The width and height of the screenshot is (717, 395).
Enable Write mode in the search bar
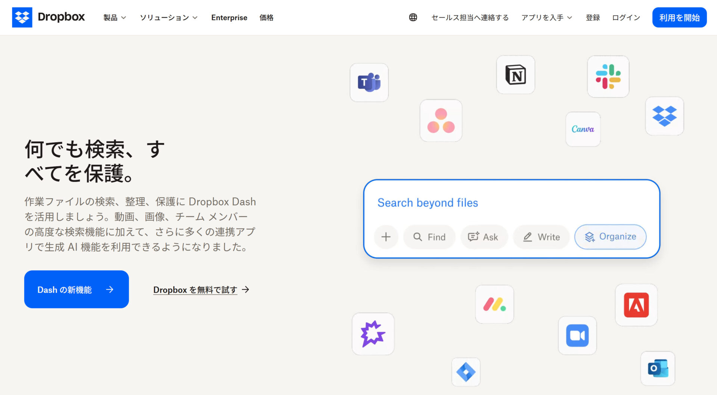541,237
